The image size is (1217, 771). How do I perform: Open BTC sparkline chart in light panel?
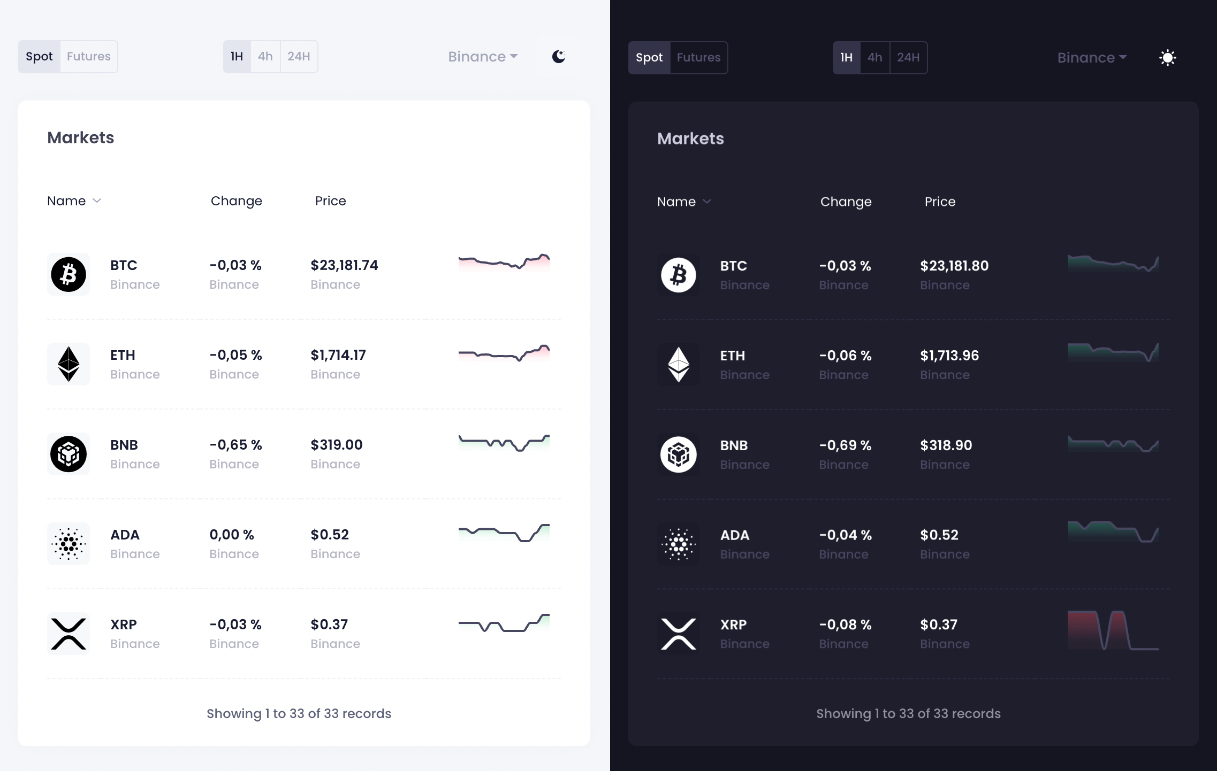click(504, 262)
